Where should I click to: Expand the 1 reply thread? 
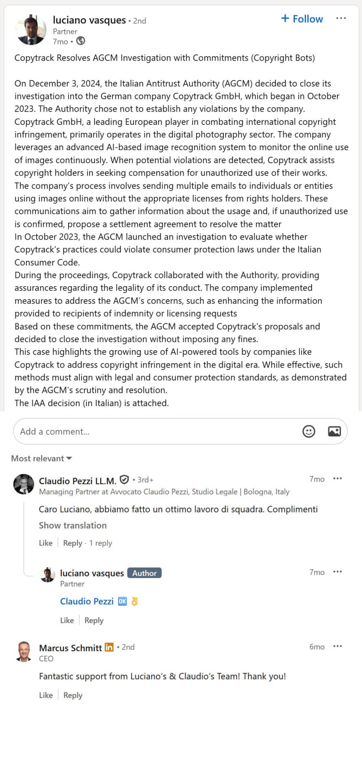(101, 543)
